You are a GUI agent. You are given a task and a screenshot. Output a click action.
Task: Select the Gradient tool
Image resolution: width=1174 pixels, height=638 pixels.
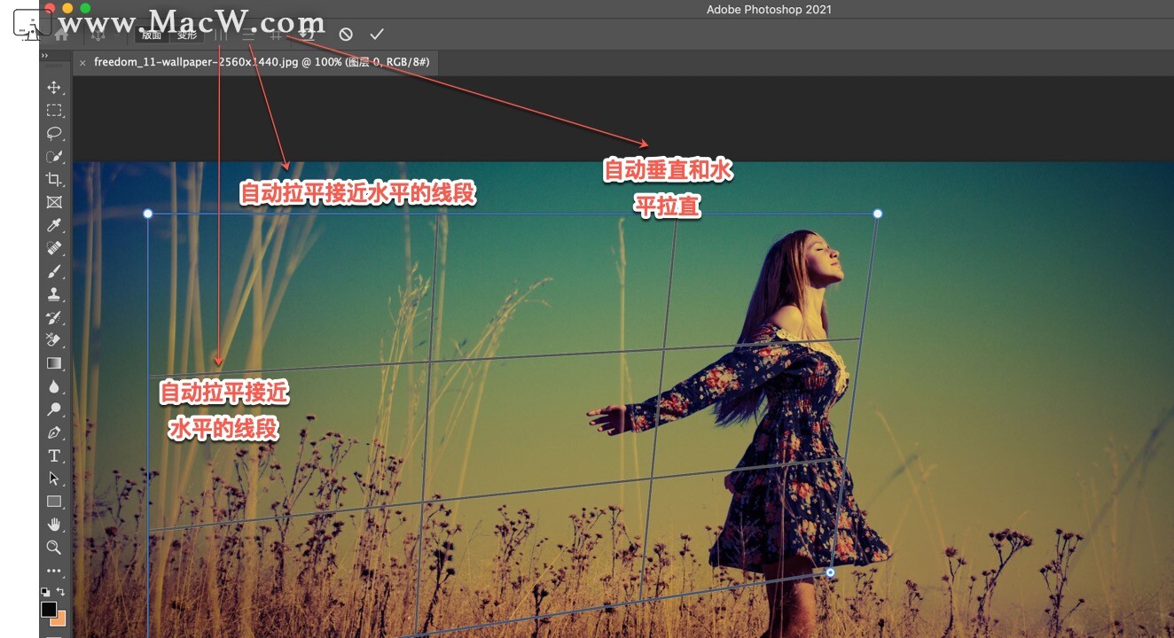pos(55,362)
